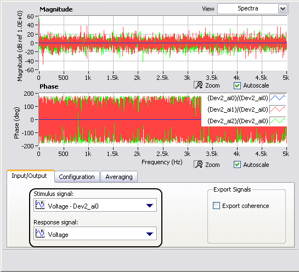Click the Zoom label under Phase graph

pyautogui.click(x=212, y=165)
